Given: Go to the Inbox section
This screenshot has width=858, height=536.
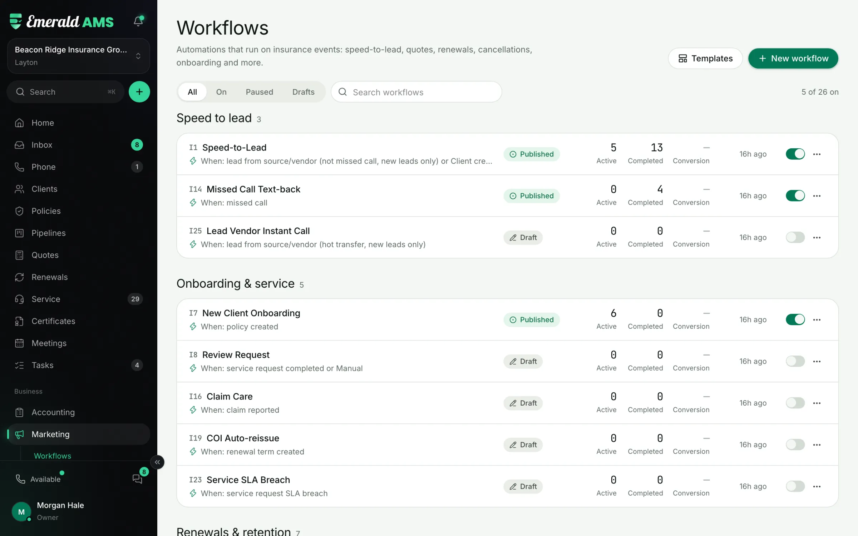Looking at the screenshot, I should click(x=78, y=145).
